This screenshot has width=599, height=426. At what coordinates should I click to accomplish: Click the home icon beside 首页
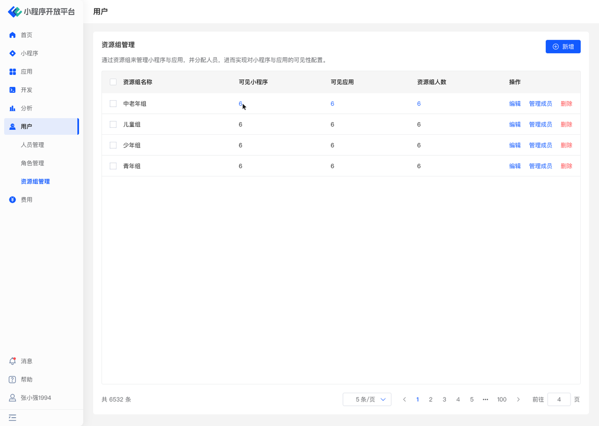coord(13,35)
